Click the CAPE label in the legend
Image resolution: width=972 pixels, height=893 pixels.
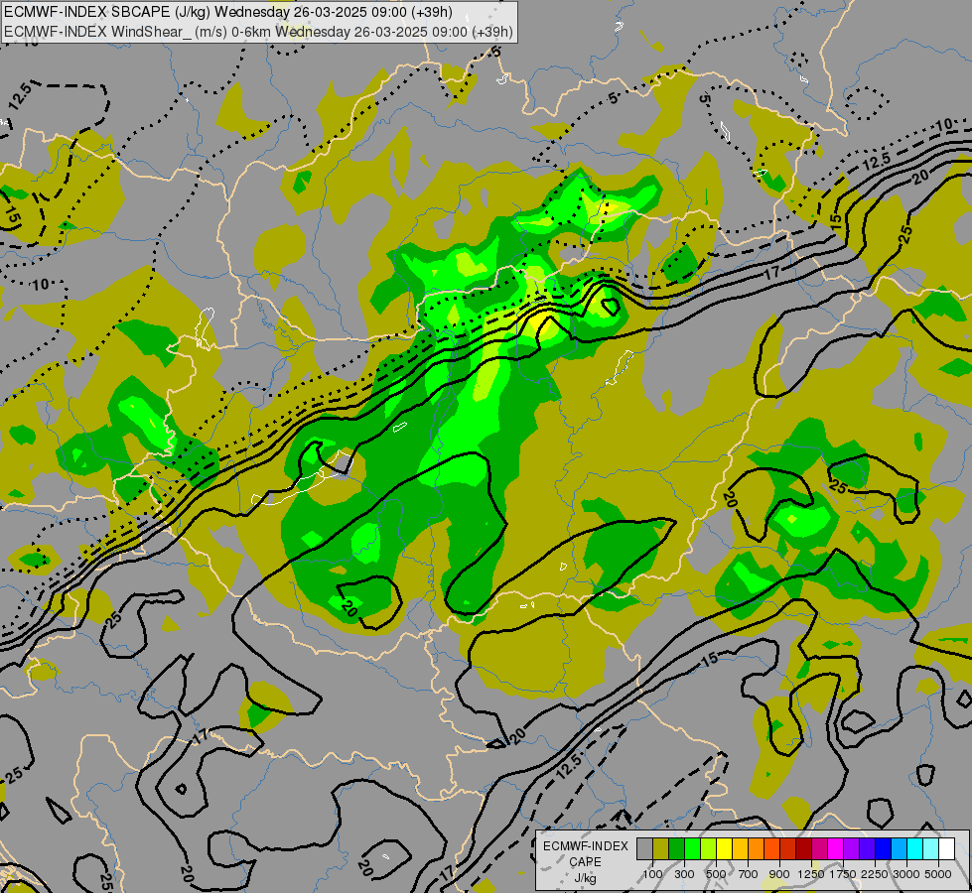click(x=585, y=862)
